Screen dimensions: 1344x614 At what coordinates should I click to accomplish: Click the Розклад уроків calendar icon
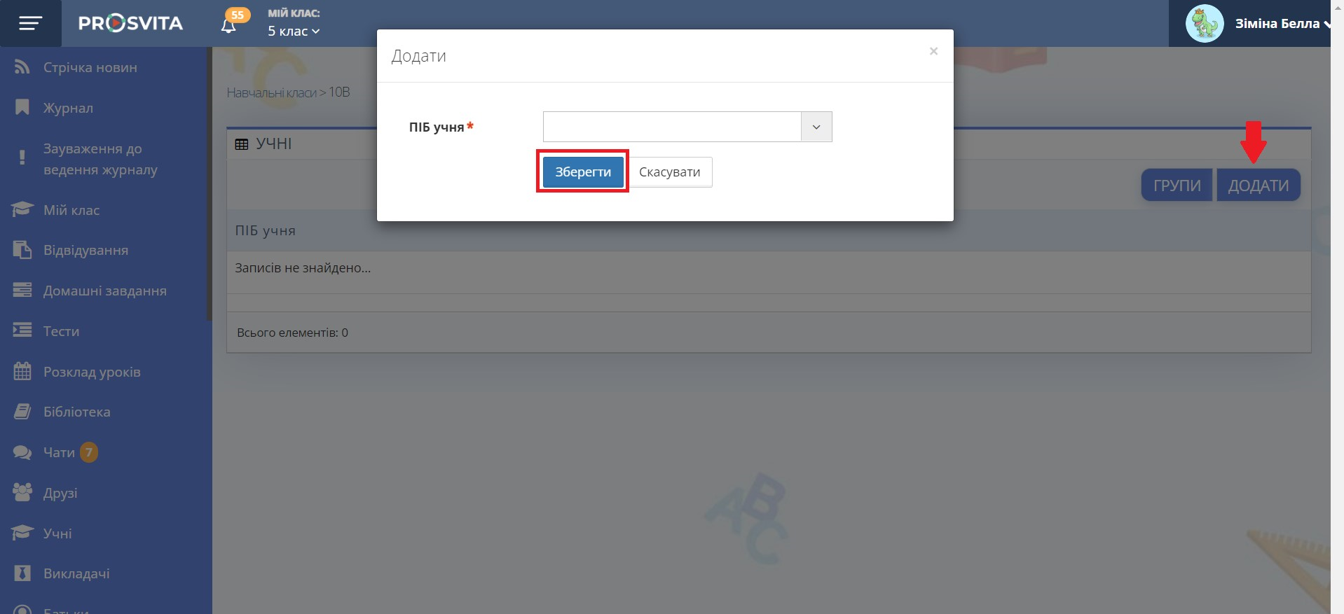(22, 371)
